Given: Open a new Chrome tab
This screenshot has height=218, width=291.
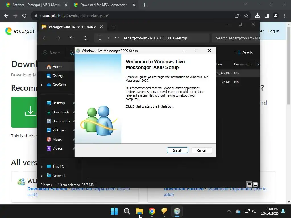Looking at the screenshot, I should click(145, 5).
